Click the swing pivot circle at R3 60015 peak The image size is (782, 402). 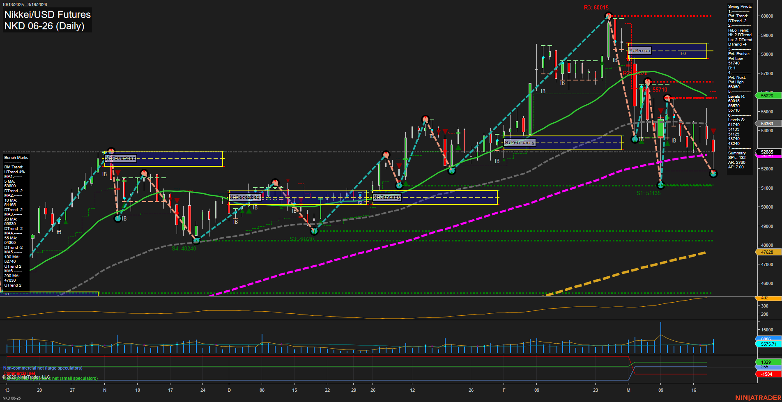click(x=608, y=15)
